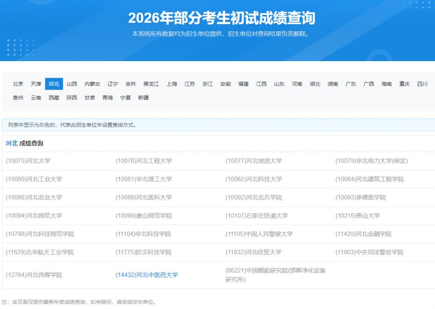435x309 pixels.
Task: Switch to the 甘肃 tab
Action: click(90, 98)
